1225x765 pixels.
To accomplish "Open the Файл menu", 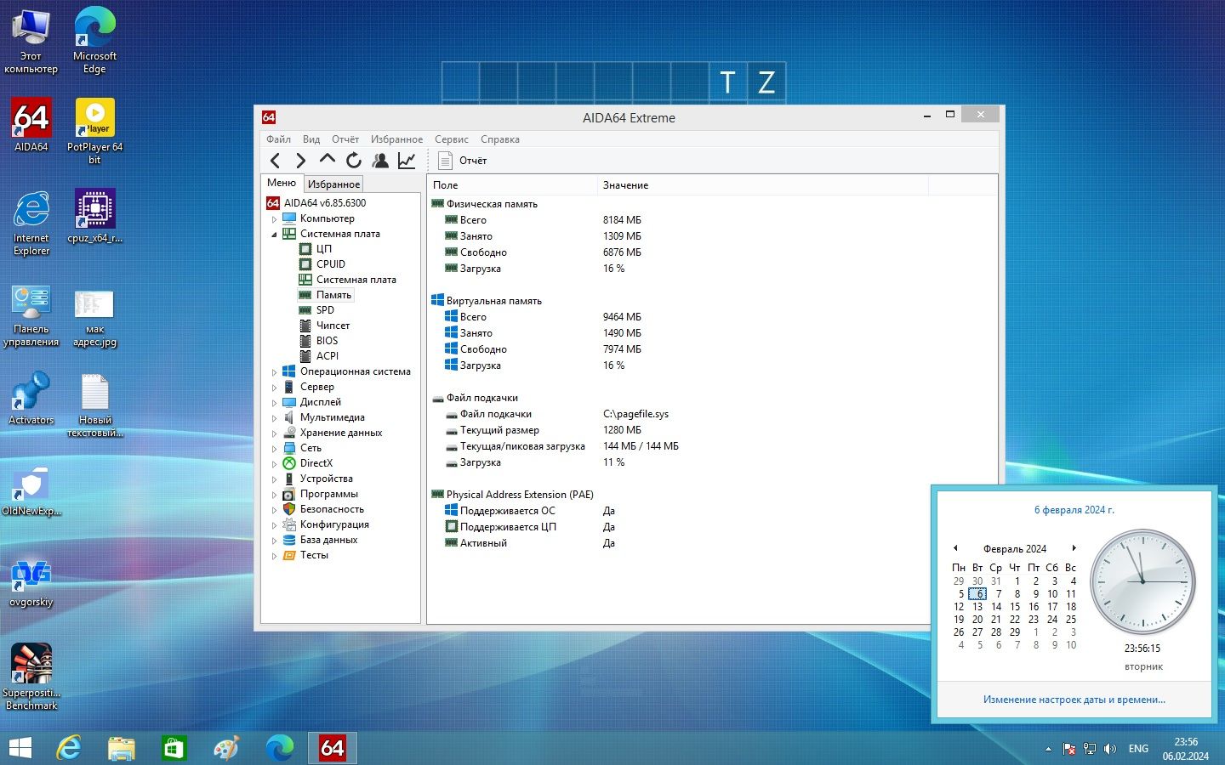I will tap(278, 139).
